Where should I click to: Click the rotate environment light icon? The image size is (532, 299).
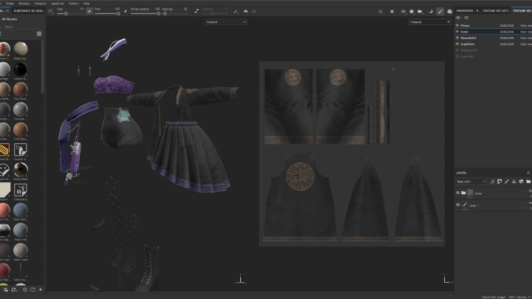[x=431, y=12]
